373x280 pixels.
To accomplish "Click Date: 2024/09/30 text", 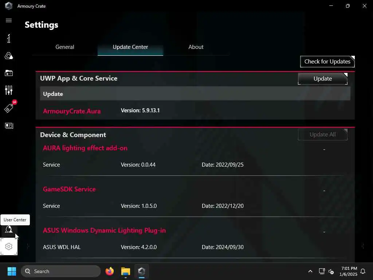I will (x=223, y=247).
